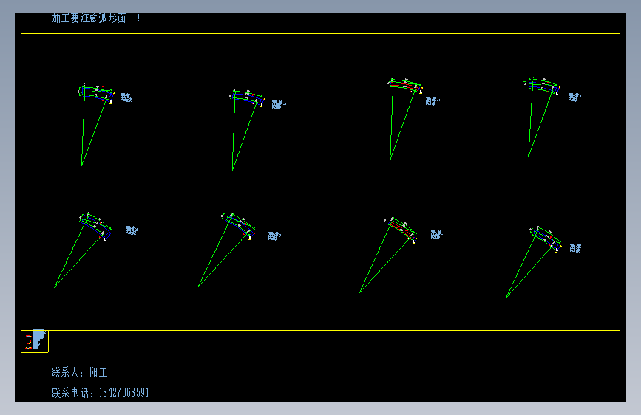
Task: Click the contact line "联系人：阳工"
Action: coord(80,372)
